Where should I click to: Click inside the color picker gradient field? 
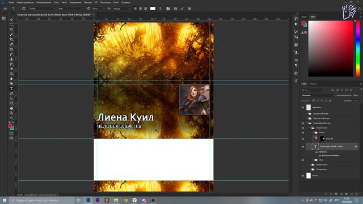click(331, 49)
